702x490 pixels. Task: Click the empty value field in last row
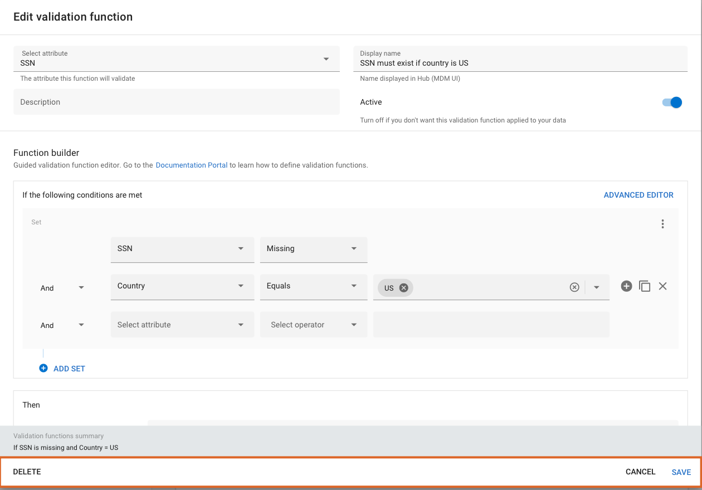(x=491, y=325)
